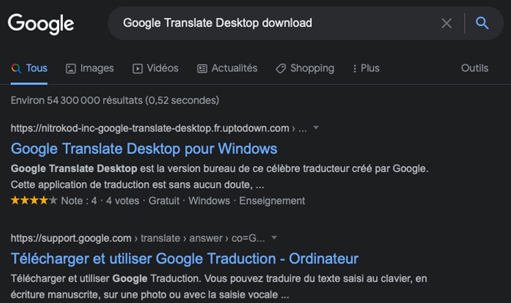Click the 'Note : 4 · 4 votes' text
Viewport: 511px width, 303px height.
tap(100, 201)
